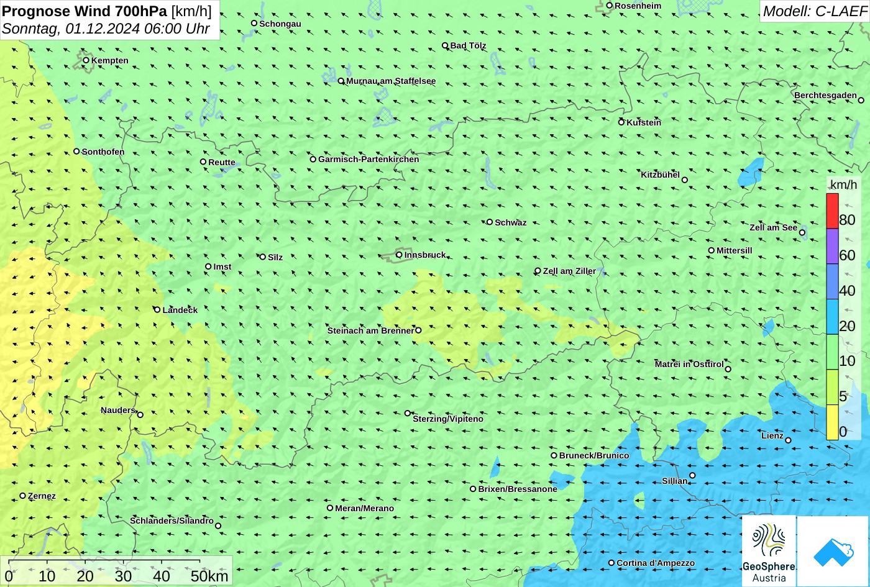The width and height of the screenshot is (870, 587).
Task: Click the Innsbruck city marker
Action: pyautogui.click(x=399, y=255)
